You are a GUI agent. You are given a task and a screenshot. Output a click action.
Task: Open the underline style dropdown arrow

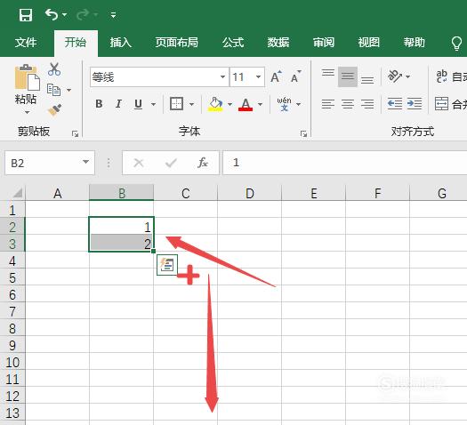153,104
